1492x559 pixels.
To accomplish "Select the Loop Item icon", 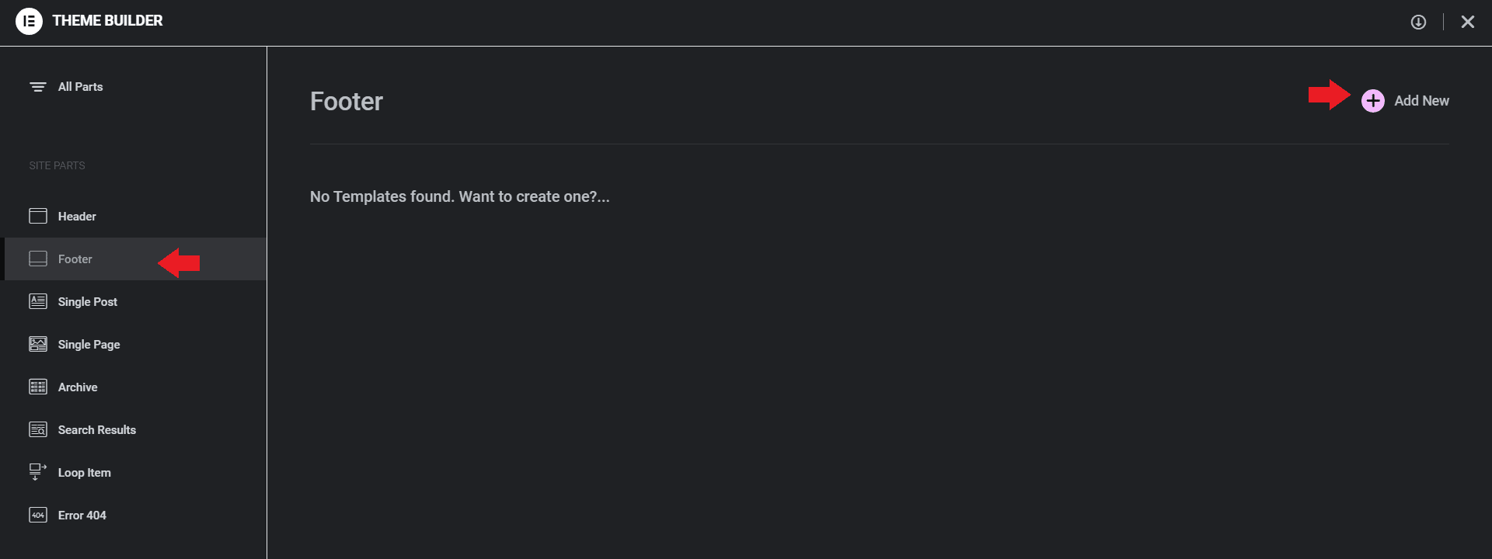I will (38, 472).
